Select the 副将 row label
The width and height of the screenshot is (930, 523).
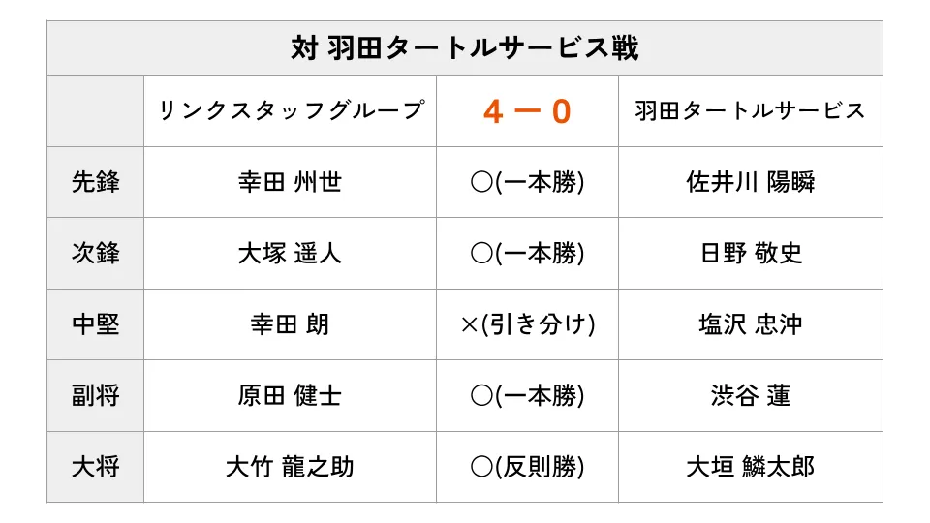[x=96, y=395]
